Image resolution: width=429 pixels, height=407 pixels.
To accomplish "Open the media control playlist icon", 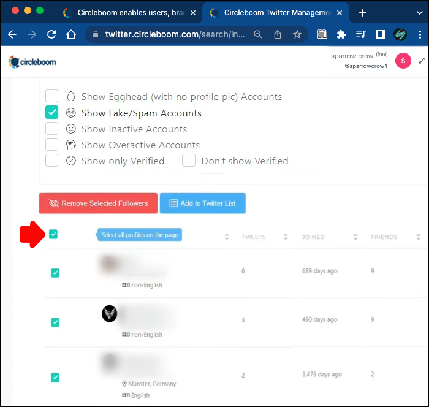I will 360,34.
